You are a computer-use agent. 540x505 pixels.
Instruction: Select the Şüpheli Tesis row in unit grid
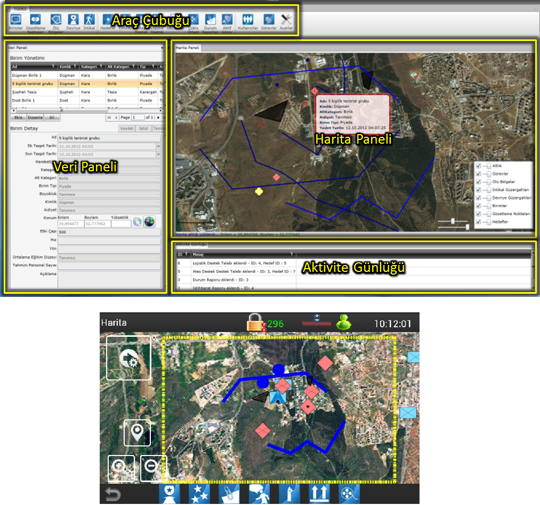click(87, 92)
